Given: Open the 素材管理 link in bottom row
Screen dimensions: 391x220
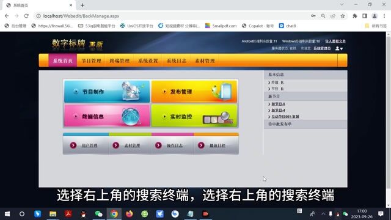Looking at the screenshot, I should [x=132, y=145].
